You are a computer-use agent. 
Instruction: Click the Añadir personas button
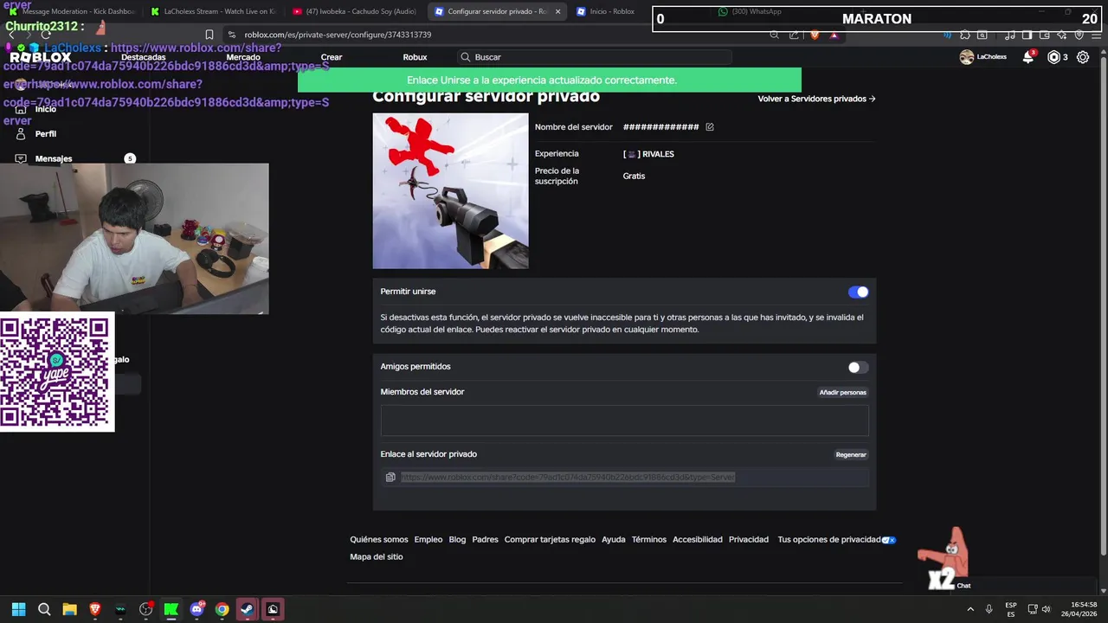(842, 393)
